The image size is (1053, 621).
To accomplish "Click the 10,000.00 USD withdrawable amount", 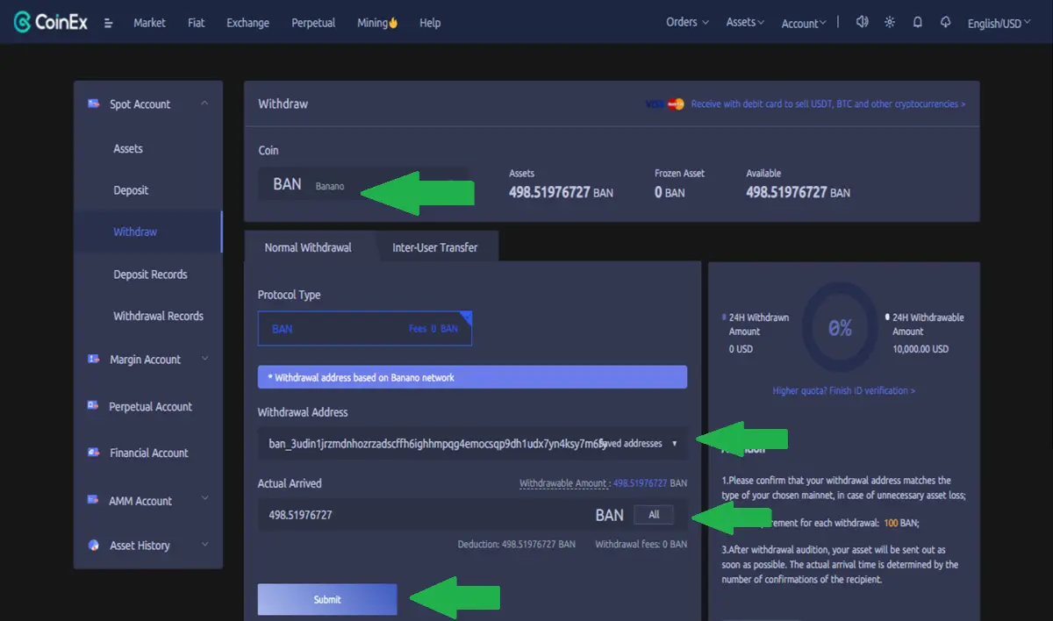I will [x=920, y=348].
